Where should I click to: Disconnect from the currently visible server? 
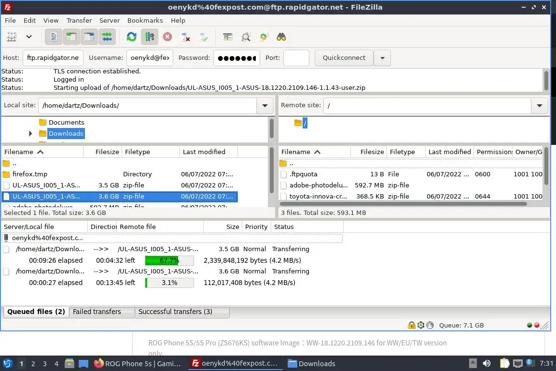[x=185, y=37]
